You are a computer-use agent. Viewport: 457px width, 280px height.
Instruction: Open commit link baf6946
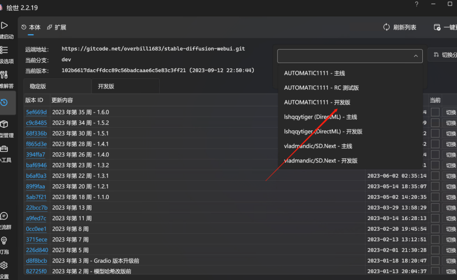pyautogui.click(x=36, y=165)
